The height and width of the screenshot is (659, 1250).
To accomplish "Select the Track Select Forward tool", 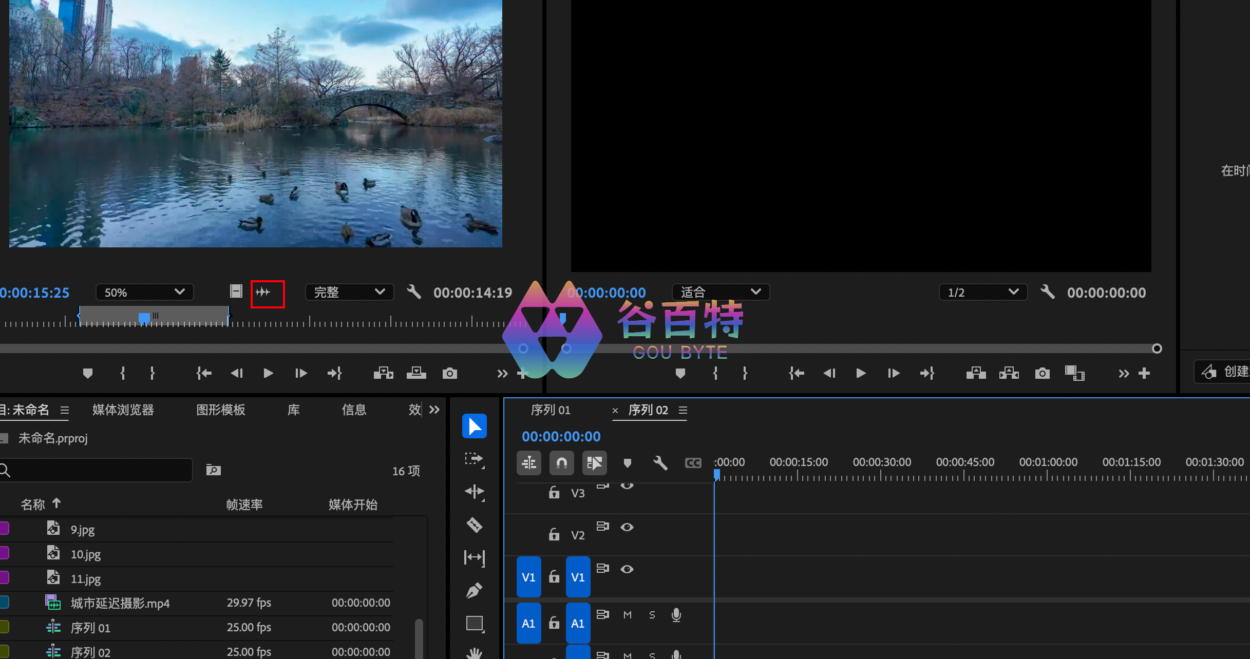I will tap(474, 459).
